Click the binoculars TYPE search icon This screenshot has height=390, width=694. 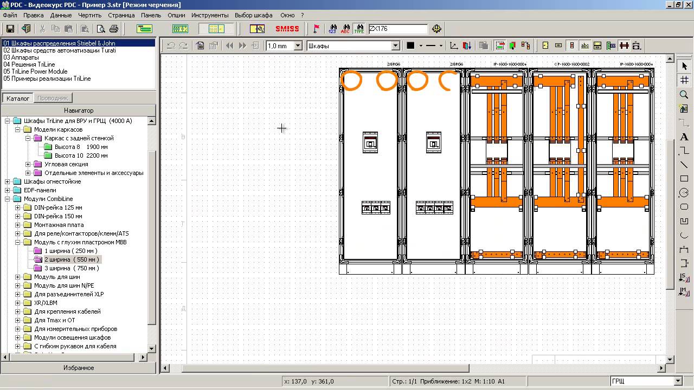(358, 29)
